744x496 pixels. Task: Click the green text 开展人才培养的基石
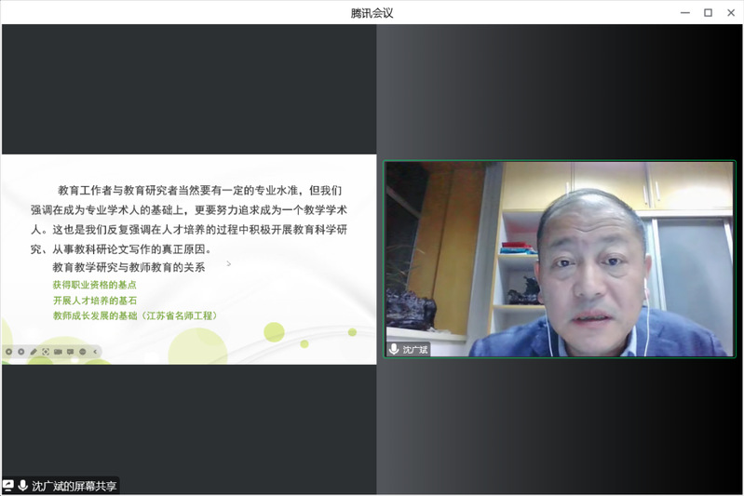(94, 301)
